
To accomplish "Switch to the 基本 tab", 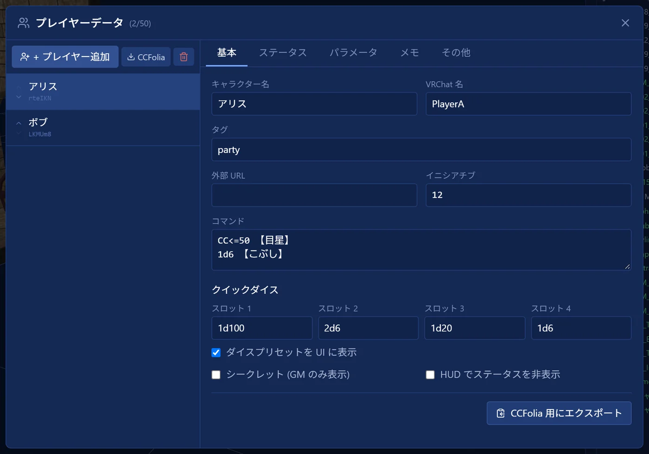I will point(227,53).
